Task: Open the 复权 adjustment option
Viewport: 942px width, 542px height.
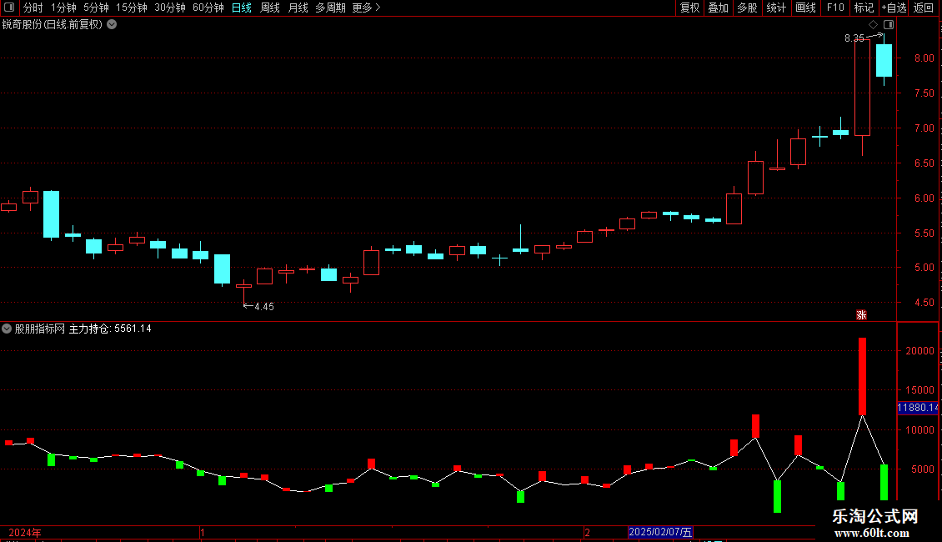Action: 689,8
